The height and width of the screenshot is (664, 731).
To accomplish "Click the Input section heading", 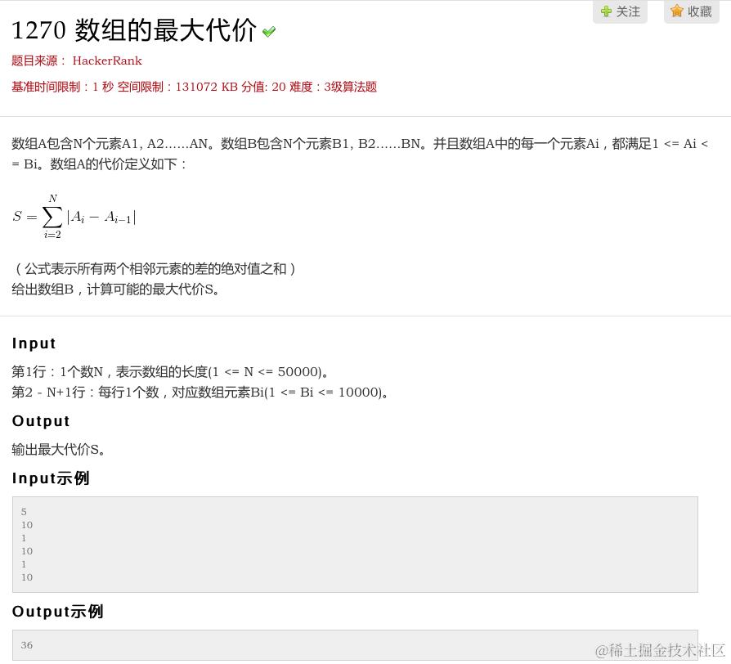I will (34, 343).
